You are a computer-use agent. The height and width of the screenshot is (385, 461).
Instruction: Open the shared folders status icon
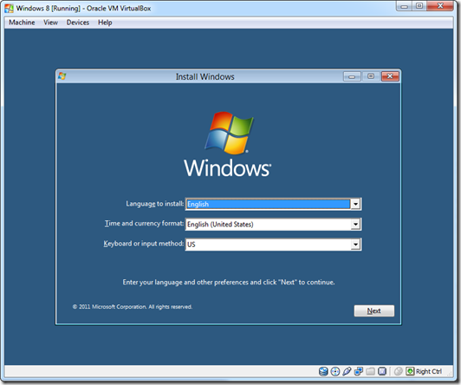[370, 371]
